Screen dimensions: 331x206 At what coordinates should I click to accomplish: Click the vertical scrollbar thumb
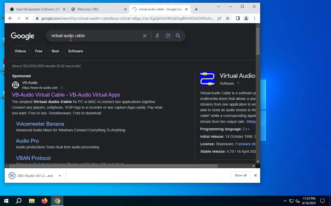tap(258, 41)
